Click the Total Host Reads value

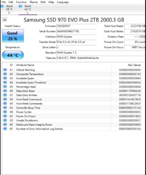click(x=135, y=26)
